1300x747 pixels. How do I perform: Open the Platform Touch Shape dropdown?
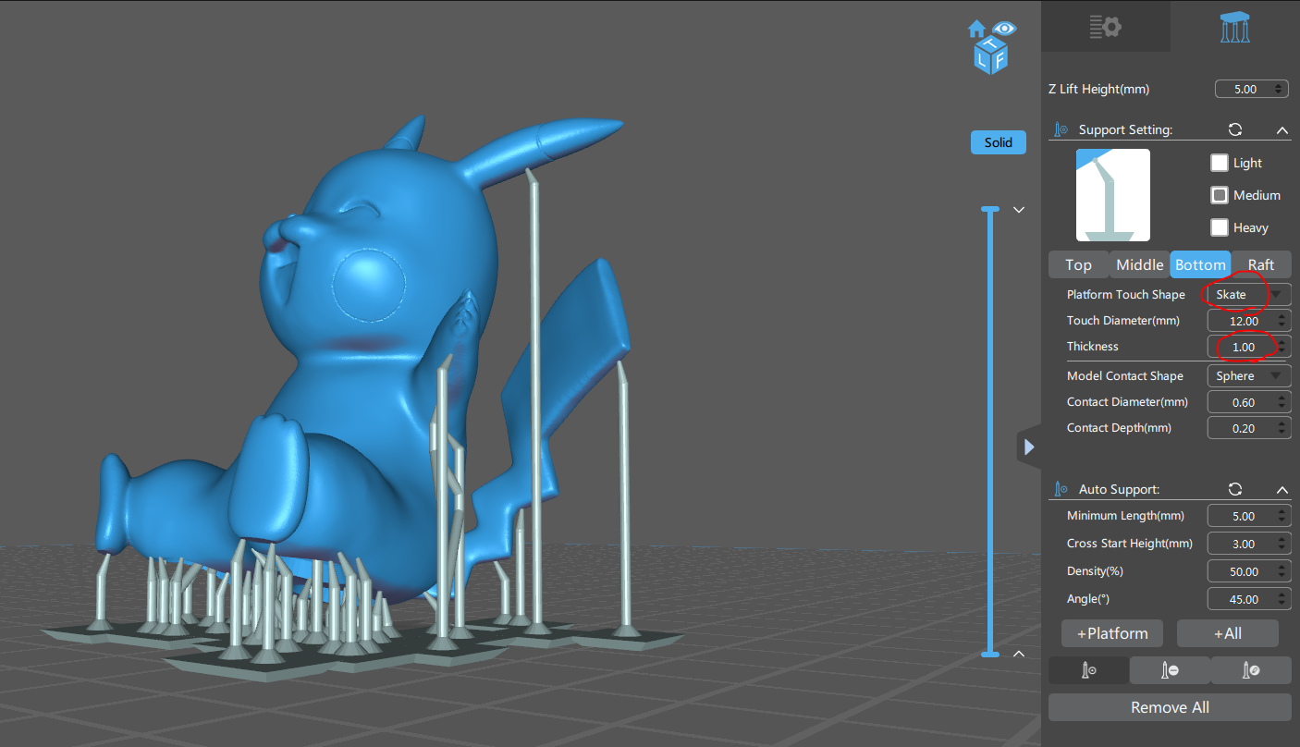(1249, 295)
